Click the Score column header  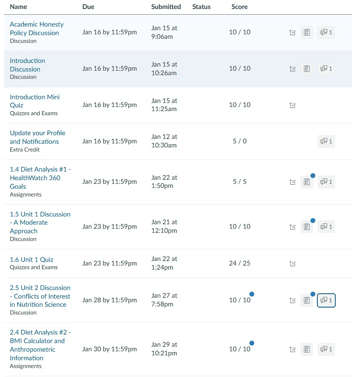coord(239,7)
